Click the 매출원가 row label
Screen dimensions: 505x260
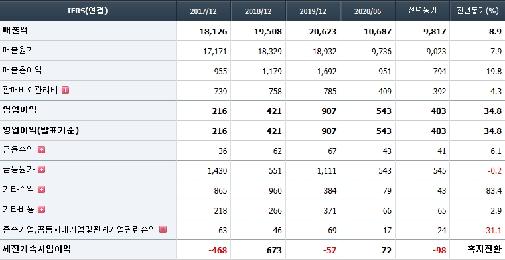(19, 50)
